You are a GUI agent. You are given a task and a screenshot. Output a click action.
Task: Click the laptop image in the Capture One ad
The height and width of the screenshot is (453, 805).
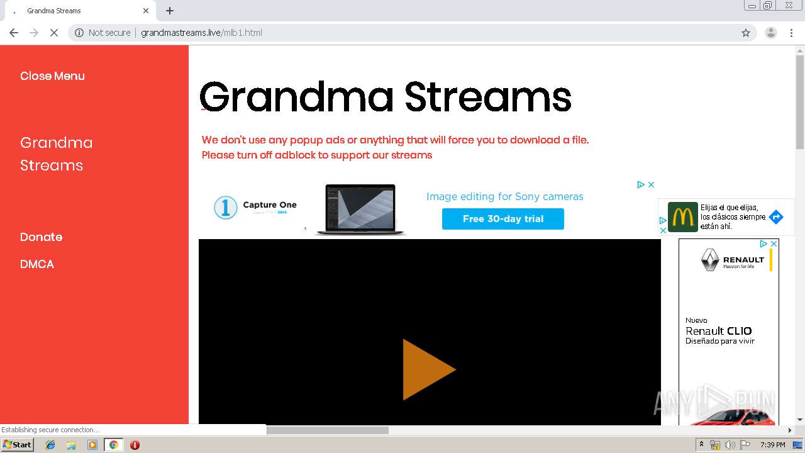[x=361, y=210]
